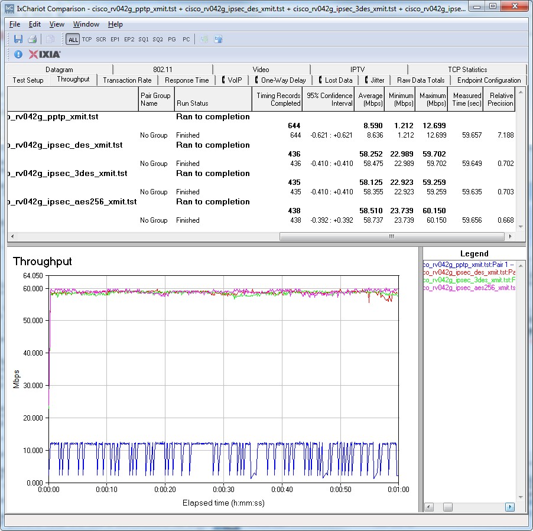Click the 95% Confidence Interval column header

(x=329, y=99)
